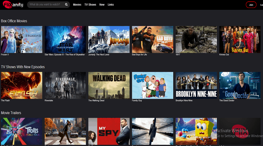Select the Star Wars Rise of Skywalker thumbnail
Image resolution: width=263 pixels, height=146 pixels.
pyautogui.click(x=65, y=39)
